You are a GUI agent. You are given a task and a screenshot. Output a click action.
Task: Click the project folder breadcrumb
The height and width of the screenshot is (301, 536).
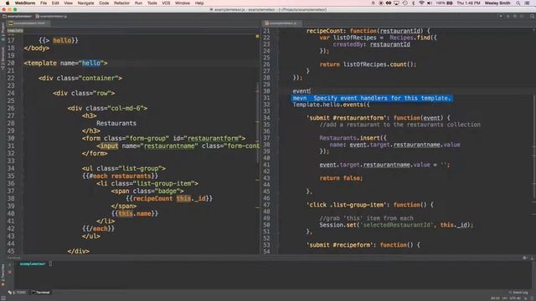click(x=17, y=16)
